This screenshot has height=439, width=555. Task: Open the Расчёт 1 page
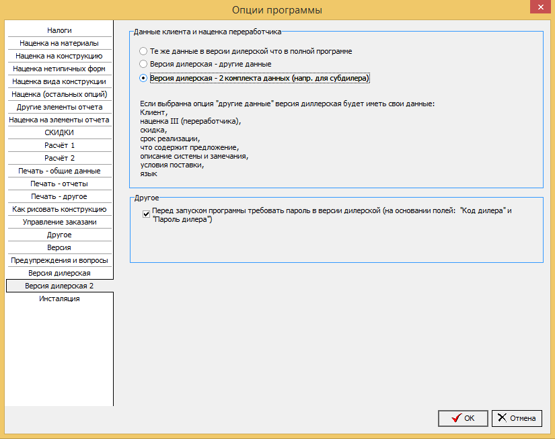[59, 145]
